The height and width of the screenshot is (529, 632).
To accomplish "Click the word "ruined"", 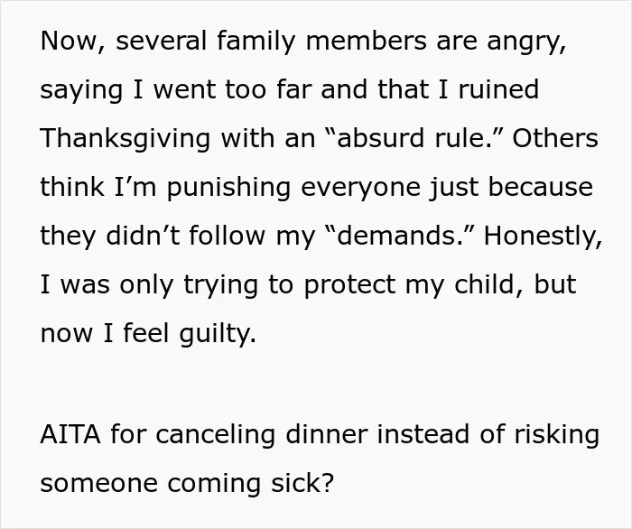I will [498, 89].
